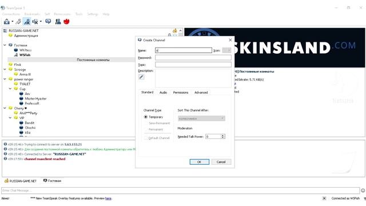Click the Cup channel icon
Viewport: 366px width, 206px height.
(16, 89)
